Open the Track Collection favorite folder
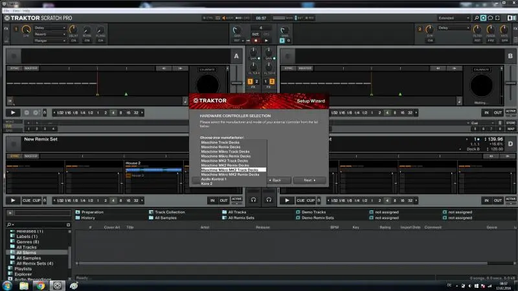This screenshot has width=518, height=291. point(170,212)
